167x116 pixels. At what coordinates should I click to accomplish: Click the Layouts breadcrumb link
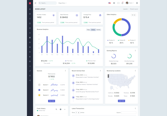(x=125, y=9)
